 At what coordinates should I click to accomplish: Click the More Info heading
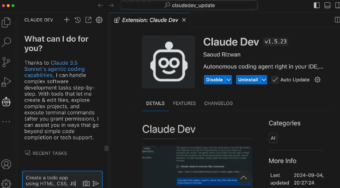click(x=282, y=161)
